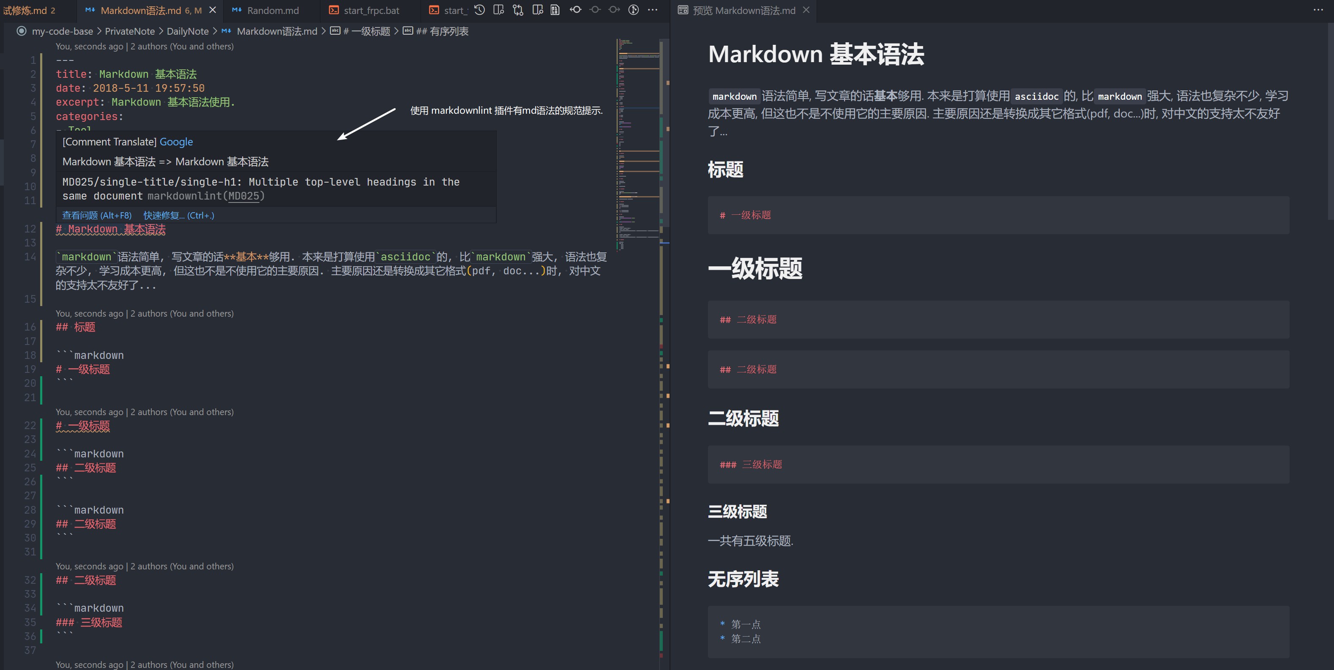Viewport: 1334px width, 670px height.
Task: Click '无序列表' heading in preview
Action: [743, 579]
